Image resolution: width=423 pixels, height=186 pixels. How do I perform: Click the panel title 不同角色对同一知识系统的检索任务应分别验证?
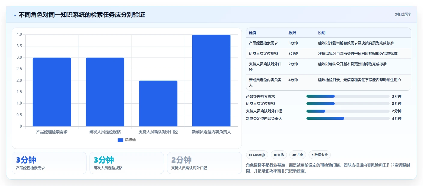pos(82,15)
